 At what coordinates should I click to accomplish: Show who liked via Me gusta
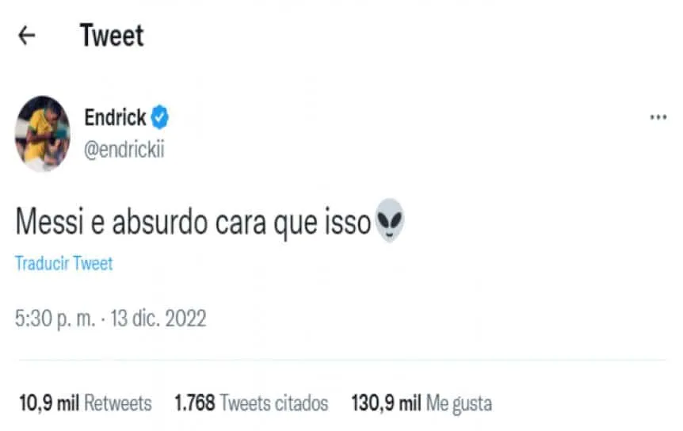point(459,404)
